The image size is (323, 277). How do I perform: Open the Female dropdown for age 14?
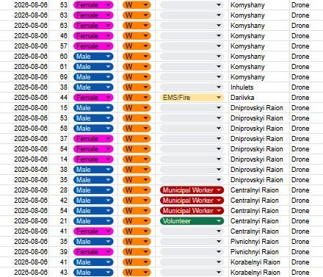click(93, 159)
